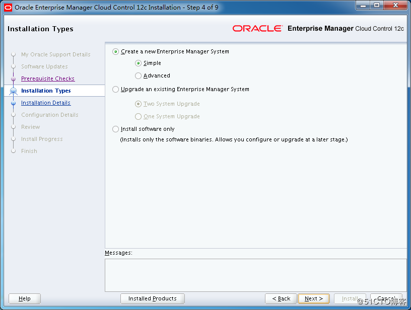Click the Installation Details step marker icon
This screenshot has height=310, width=411.
pos(14,103)
